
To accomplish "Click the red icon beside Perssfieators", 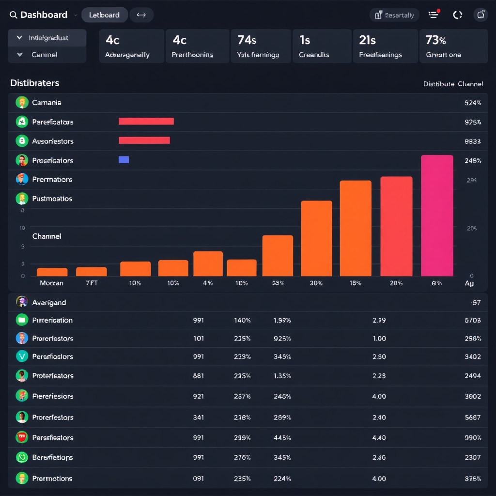I will [x=22, y=437].
